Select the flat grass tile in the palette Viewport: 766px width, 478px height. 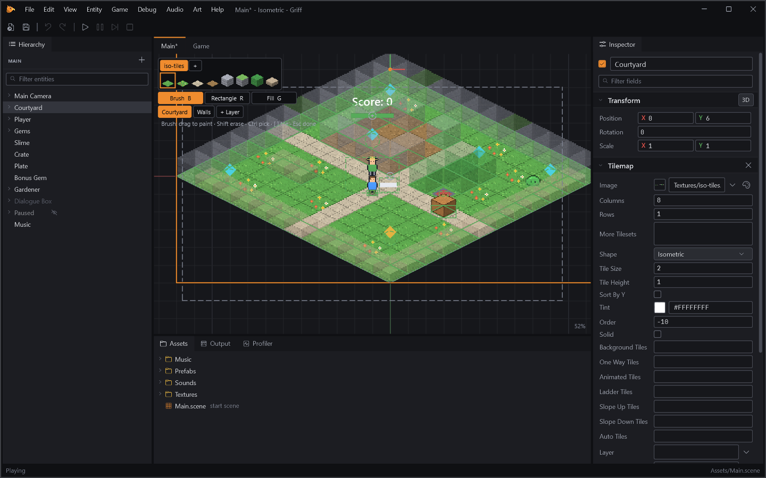coord(168,81)
